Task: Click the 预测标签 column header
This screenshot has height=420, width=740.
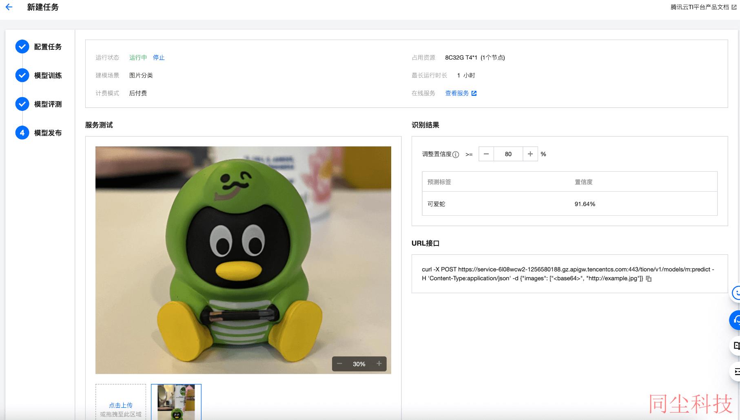Action: tap(439, 182)
